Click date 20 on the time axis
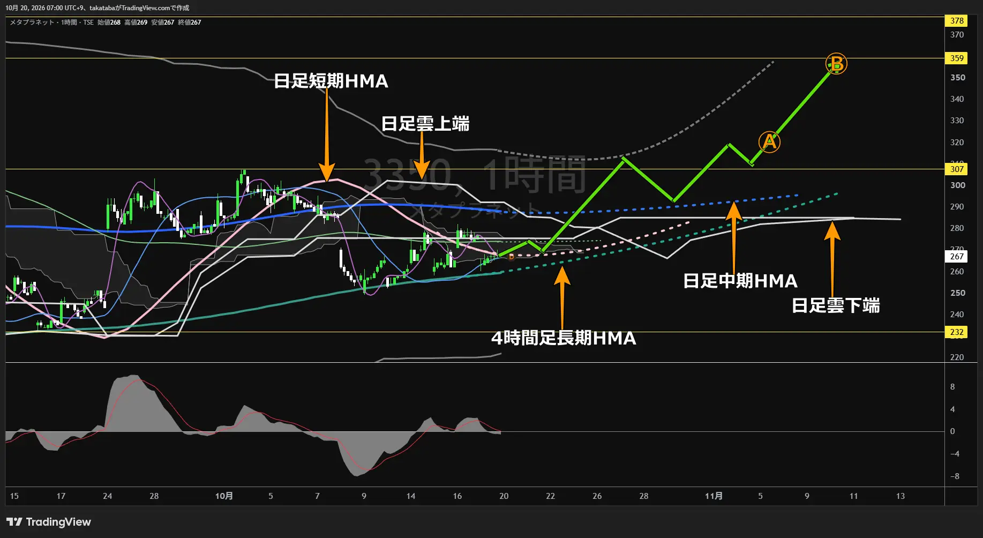The width and height of the screenshot is (983, 538). [x=504, y=496]
